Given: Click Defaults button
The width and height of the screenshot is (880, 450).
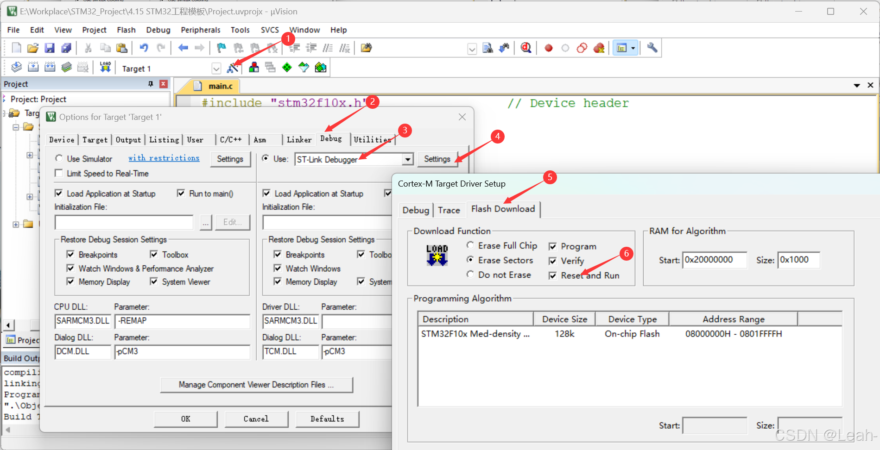Looking at the screenshot, I should pos(327,419).
